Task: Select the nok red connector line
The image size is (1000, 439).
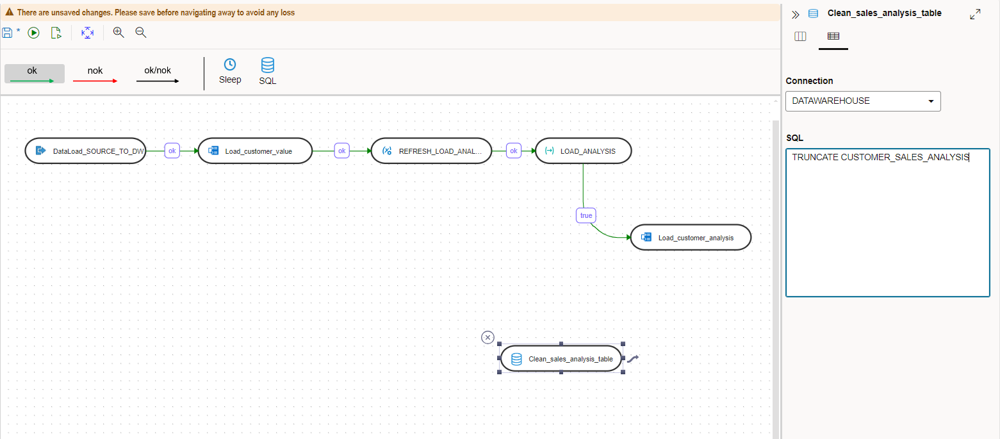Action: 95,74
